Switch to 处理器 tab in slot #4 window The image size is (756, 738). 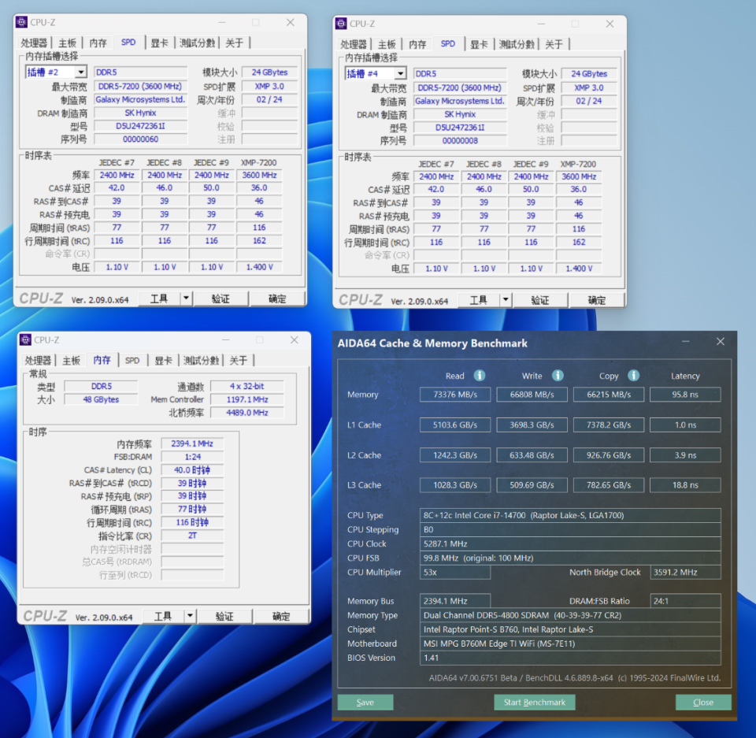click(353, 44)
